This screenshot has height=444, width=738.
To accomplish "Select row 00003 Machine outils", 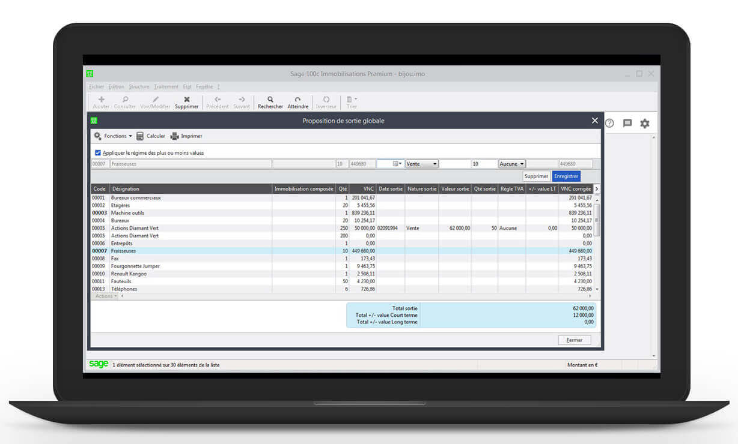I will (342, 213).
